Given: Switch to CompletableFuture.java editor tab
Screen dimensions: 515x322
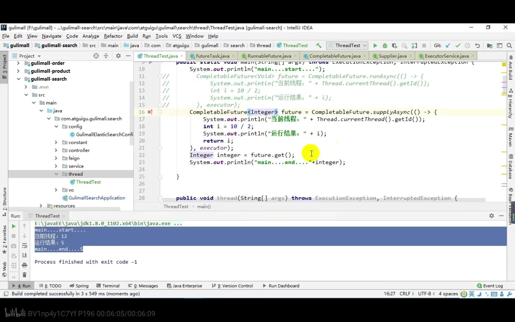Looking at the screenshot, I should [x=334, y=56].
